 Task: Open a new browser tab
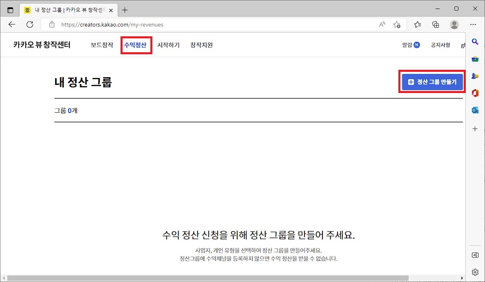125,10
